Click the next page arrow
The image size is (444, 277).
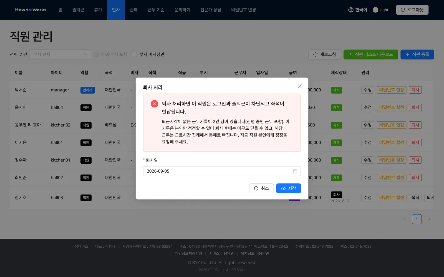tap(429, 219)
